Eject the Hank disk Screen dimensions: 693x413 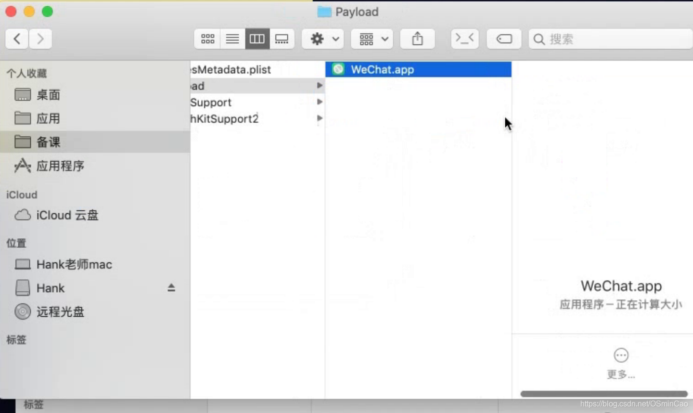171,288
